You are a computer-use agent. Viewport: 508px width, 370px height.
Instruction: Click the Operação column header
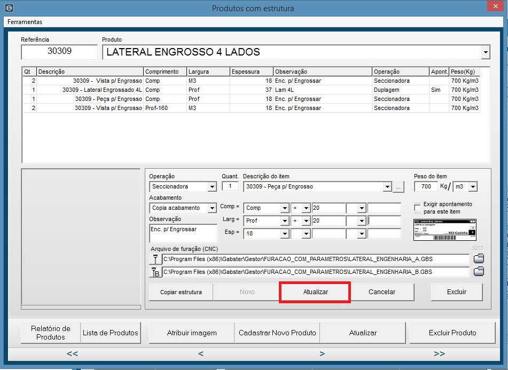(401, 72)
